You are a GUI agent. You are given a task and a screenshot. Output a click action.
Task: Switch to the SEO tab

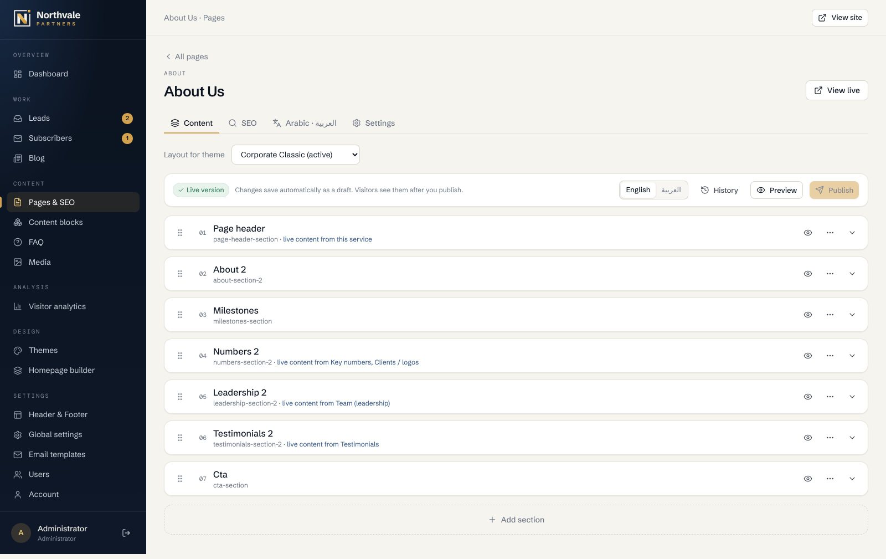[243, 123]
